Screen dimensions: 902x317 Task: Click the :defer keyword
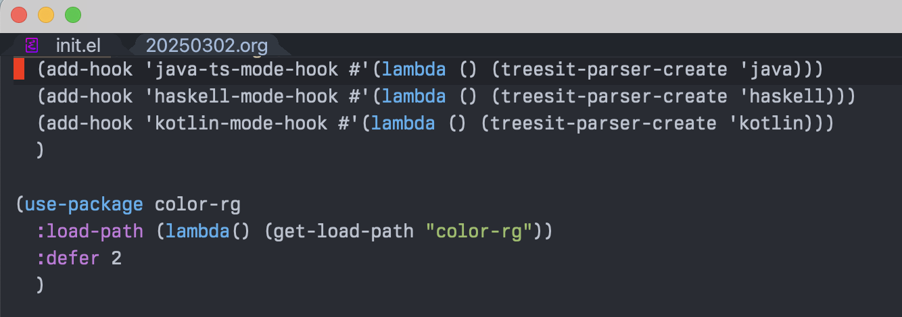[68, 258]
